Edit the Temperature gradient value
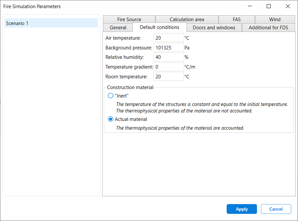Image resolution: width=298 pixels, height=221 pixels. click(x=168, y=67)
